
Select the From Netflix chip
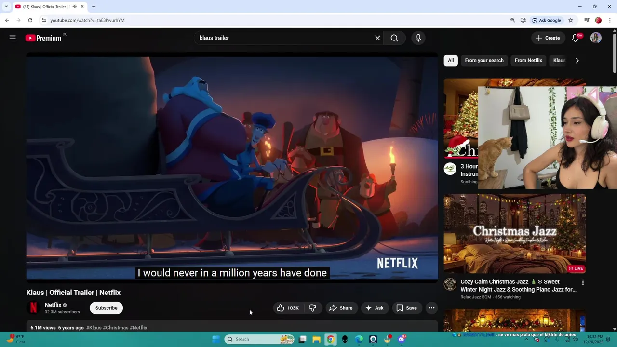point(528,60)
